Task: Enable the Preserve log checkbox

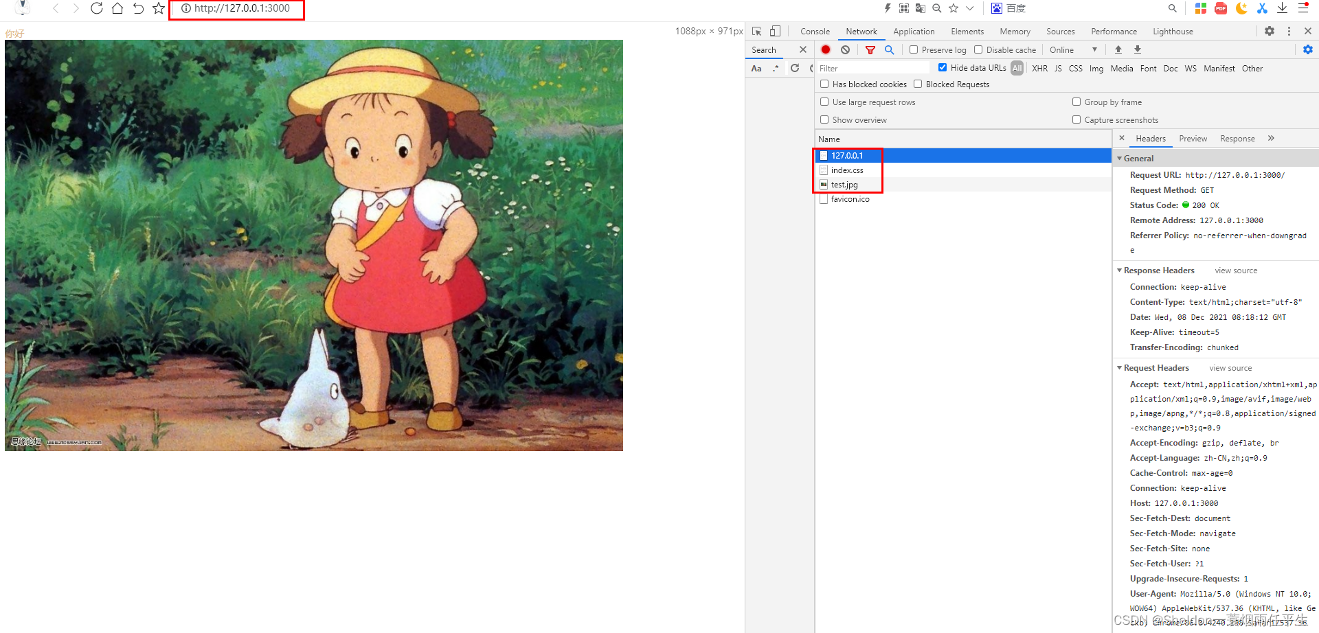Action: pos(914,49)
